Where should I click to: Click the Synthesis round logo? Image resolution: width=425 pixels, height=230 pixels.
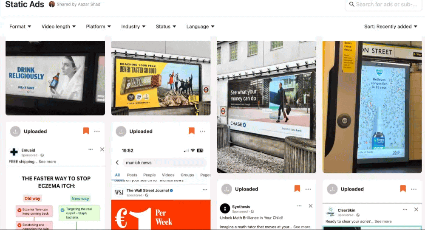(225, 209)
